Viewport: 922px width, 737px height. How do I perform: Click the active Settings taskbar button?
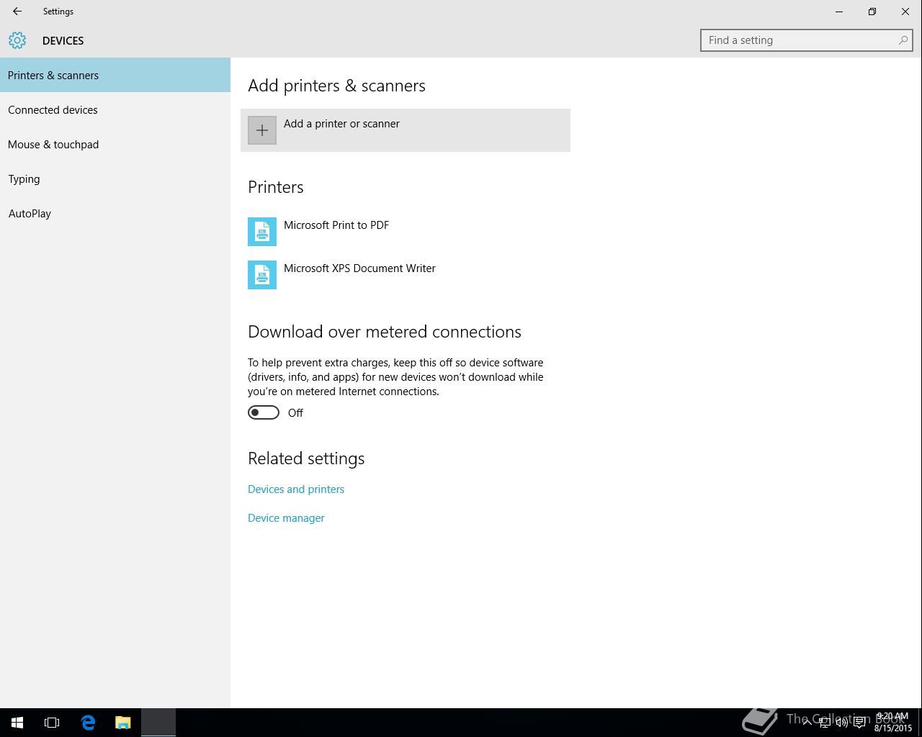[x=158, y=723]
